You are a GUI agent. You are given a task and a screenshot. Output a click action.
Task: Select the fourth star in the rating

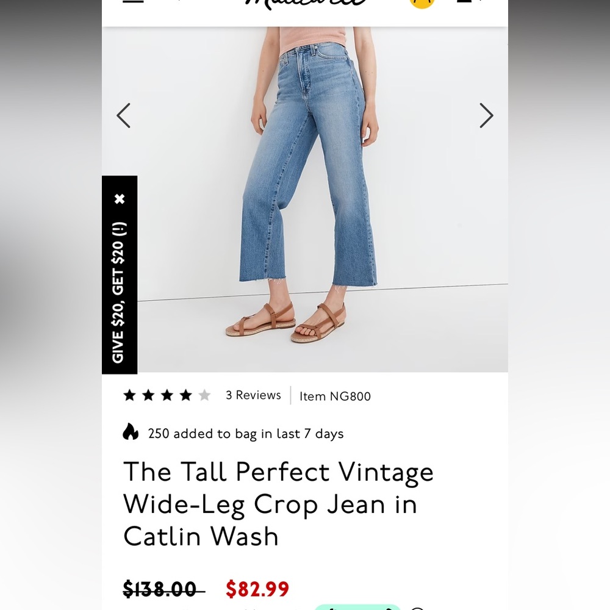(x=185, y=395)
